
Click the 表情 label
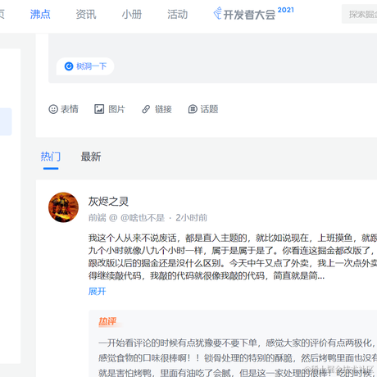click(70, 109)
